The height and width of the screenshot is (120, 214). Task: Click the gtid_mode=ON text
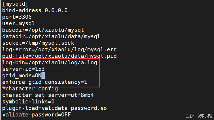[22, 75]
